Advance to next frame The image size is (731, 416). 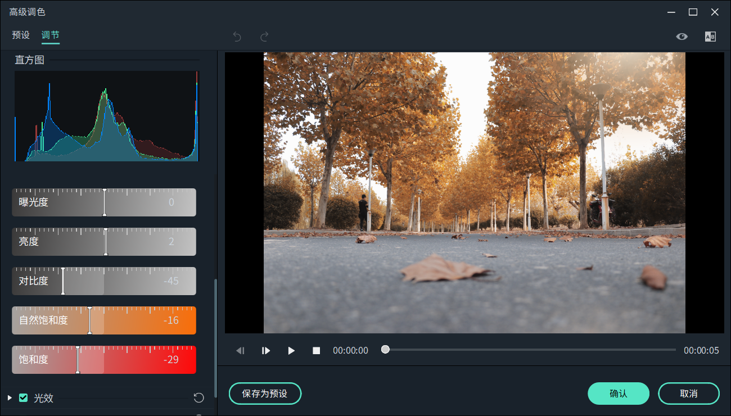tap(266, 351)
